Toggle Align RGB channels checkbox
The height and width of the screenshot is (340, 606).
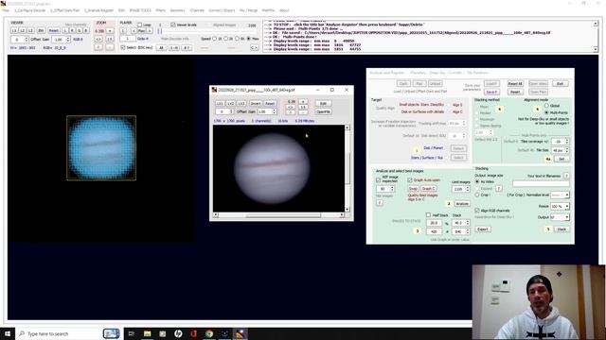pos(477,211)
